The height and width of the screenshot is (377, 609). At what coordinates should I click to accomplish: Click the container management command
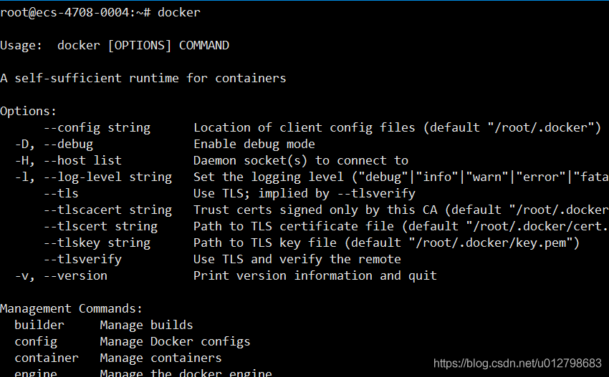47,358
